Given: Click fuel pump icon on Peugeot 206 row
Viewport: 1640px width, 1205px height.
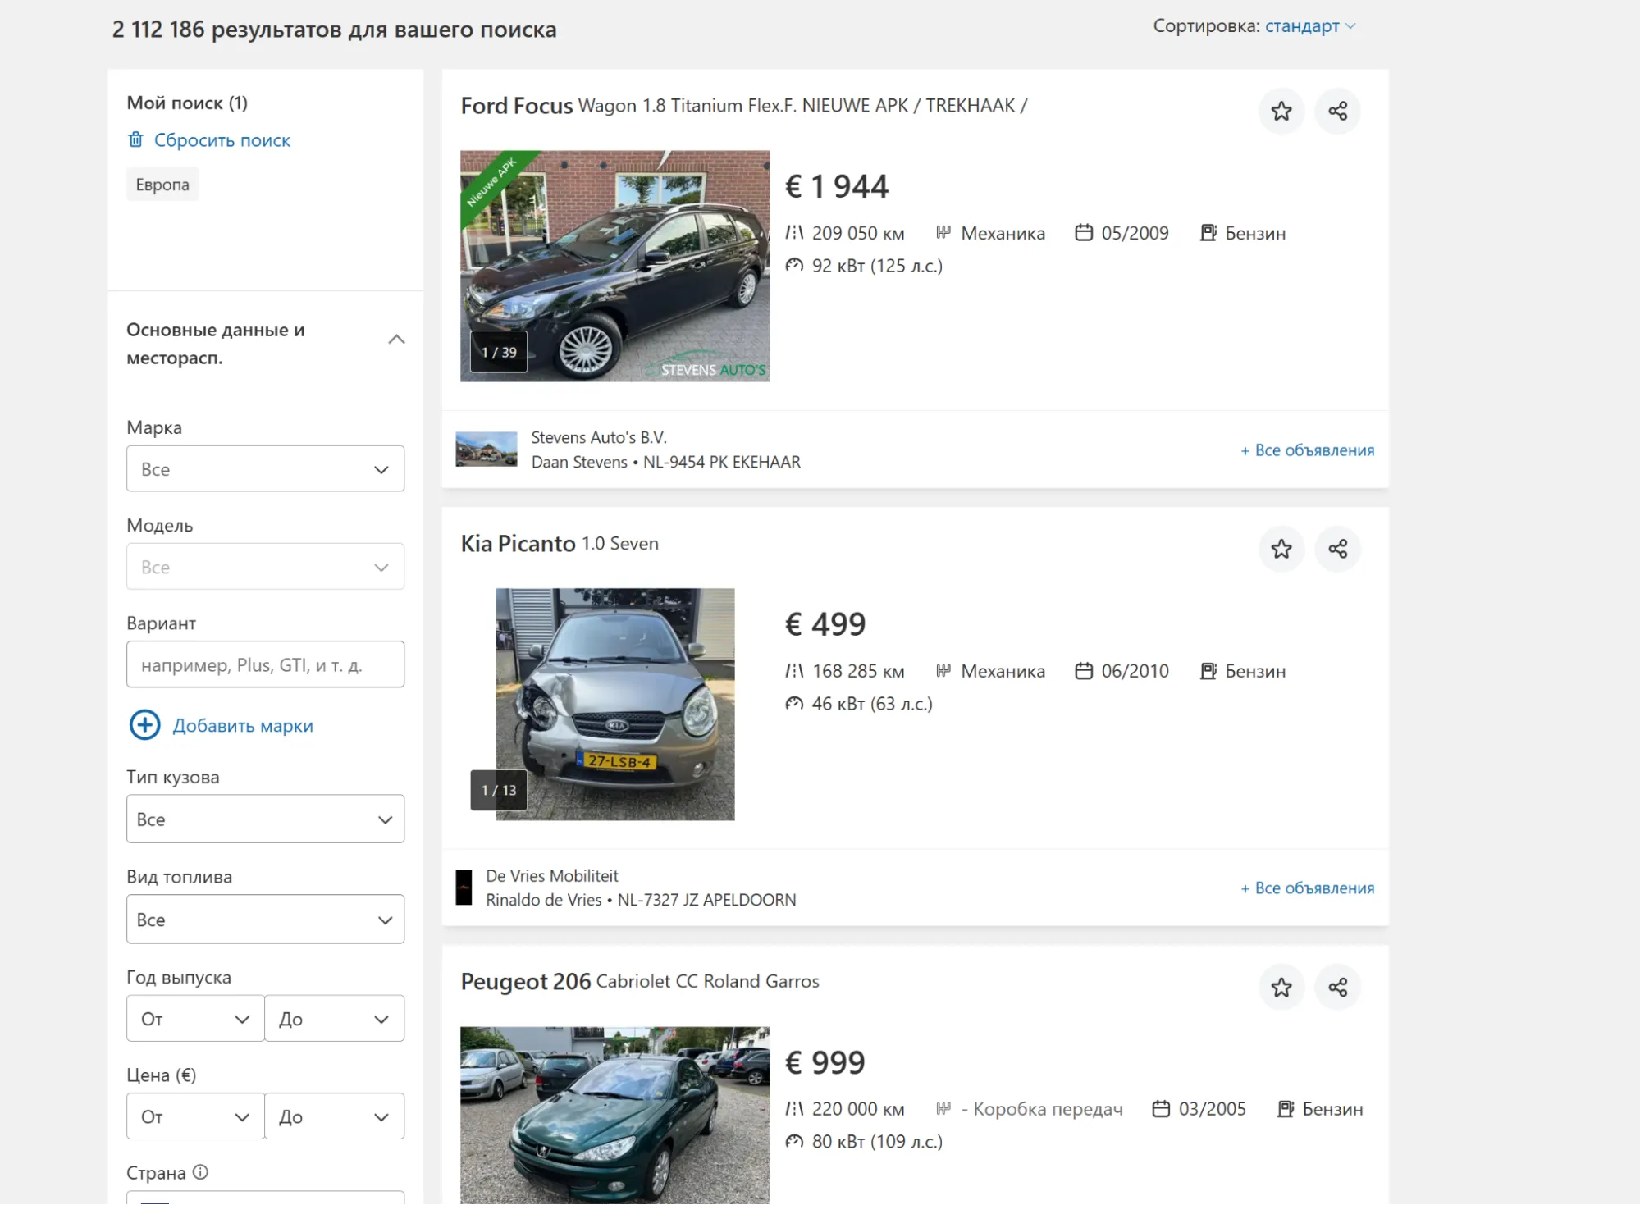Looking at the screenshot, I should click(1285, 1109).
